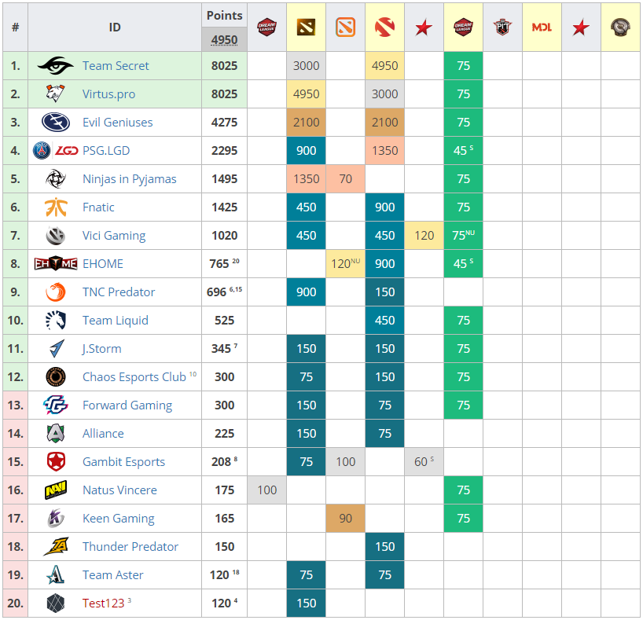Click the J.Storm logo
Screen dimensions: 643x620
(x=57, y=349)
